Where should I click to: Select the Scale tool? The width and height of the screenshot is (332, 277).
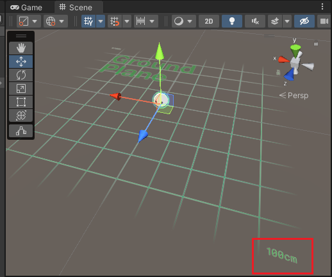coord(21,88)
